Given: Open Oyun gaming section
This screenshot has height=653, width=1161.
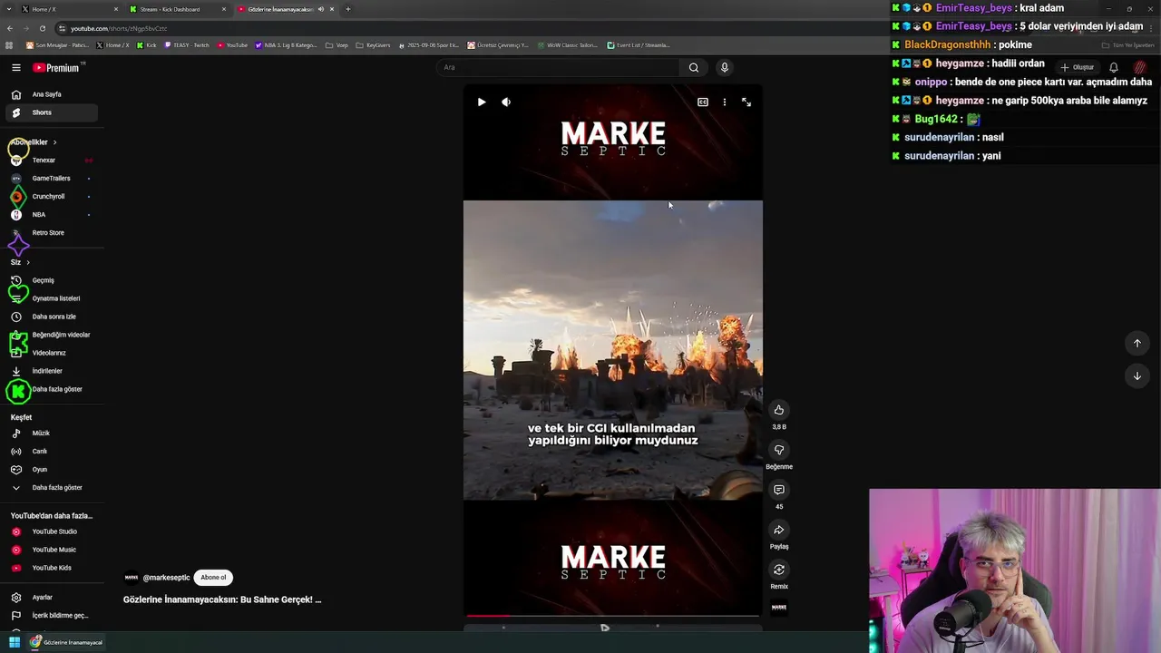Looking at the screenshot, I should (x=51, y=470).
